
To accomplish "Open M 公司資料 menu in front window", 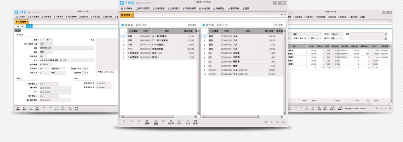I will coord(126,8).
